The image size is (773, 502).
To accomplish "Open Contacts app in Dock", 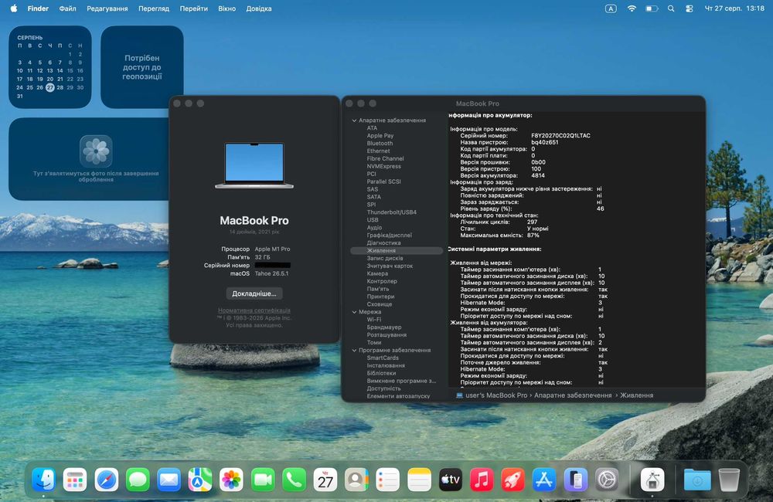I will [356, 480].
